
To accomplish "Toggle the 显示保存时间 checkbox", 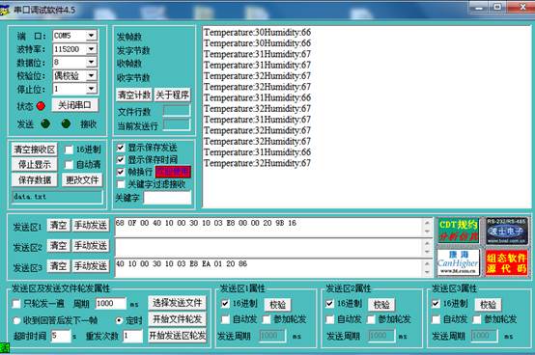I will pyautogui.click(x=121, y=159).
